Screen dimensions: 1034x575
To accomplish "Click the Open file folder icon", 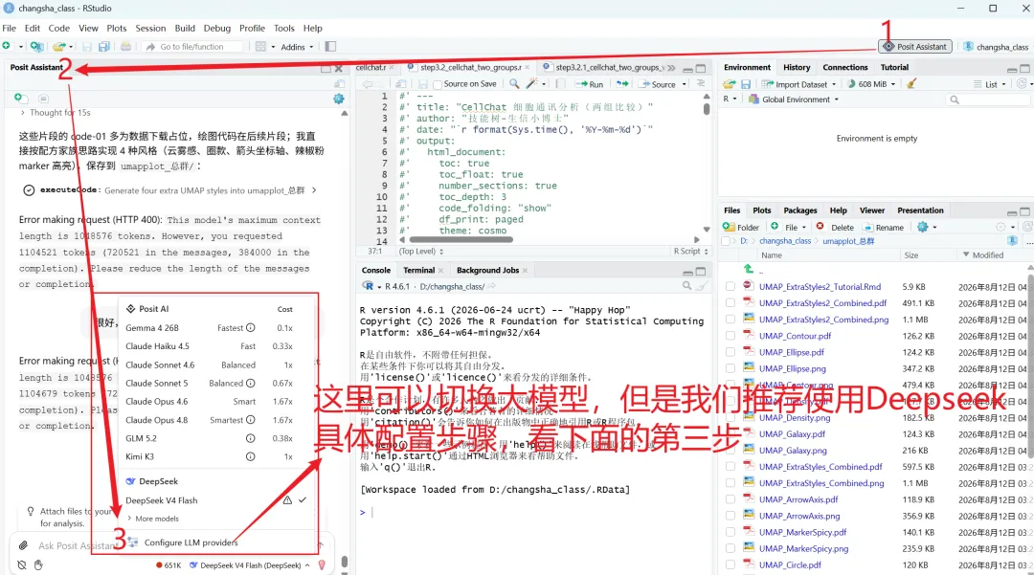I will pos(59,46).
